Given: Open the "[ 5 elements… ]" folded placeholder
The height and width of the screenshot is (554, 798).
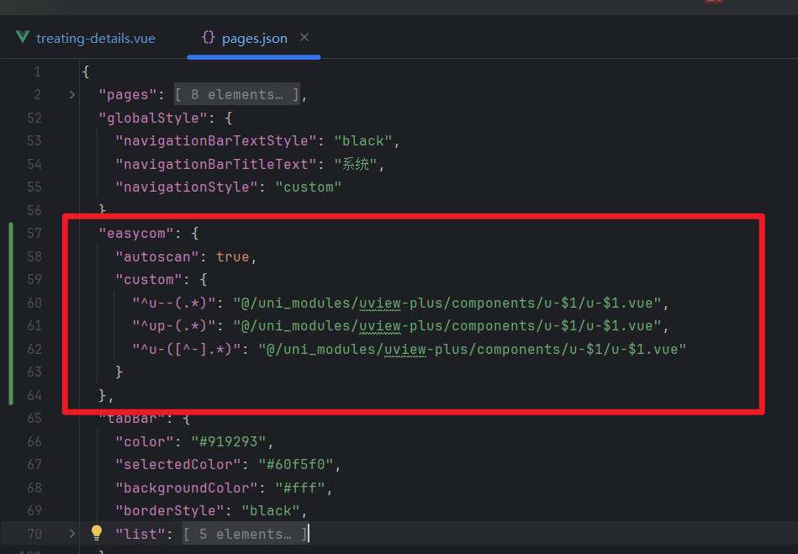Looking at the screenshot, I should pos(246,534).
